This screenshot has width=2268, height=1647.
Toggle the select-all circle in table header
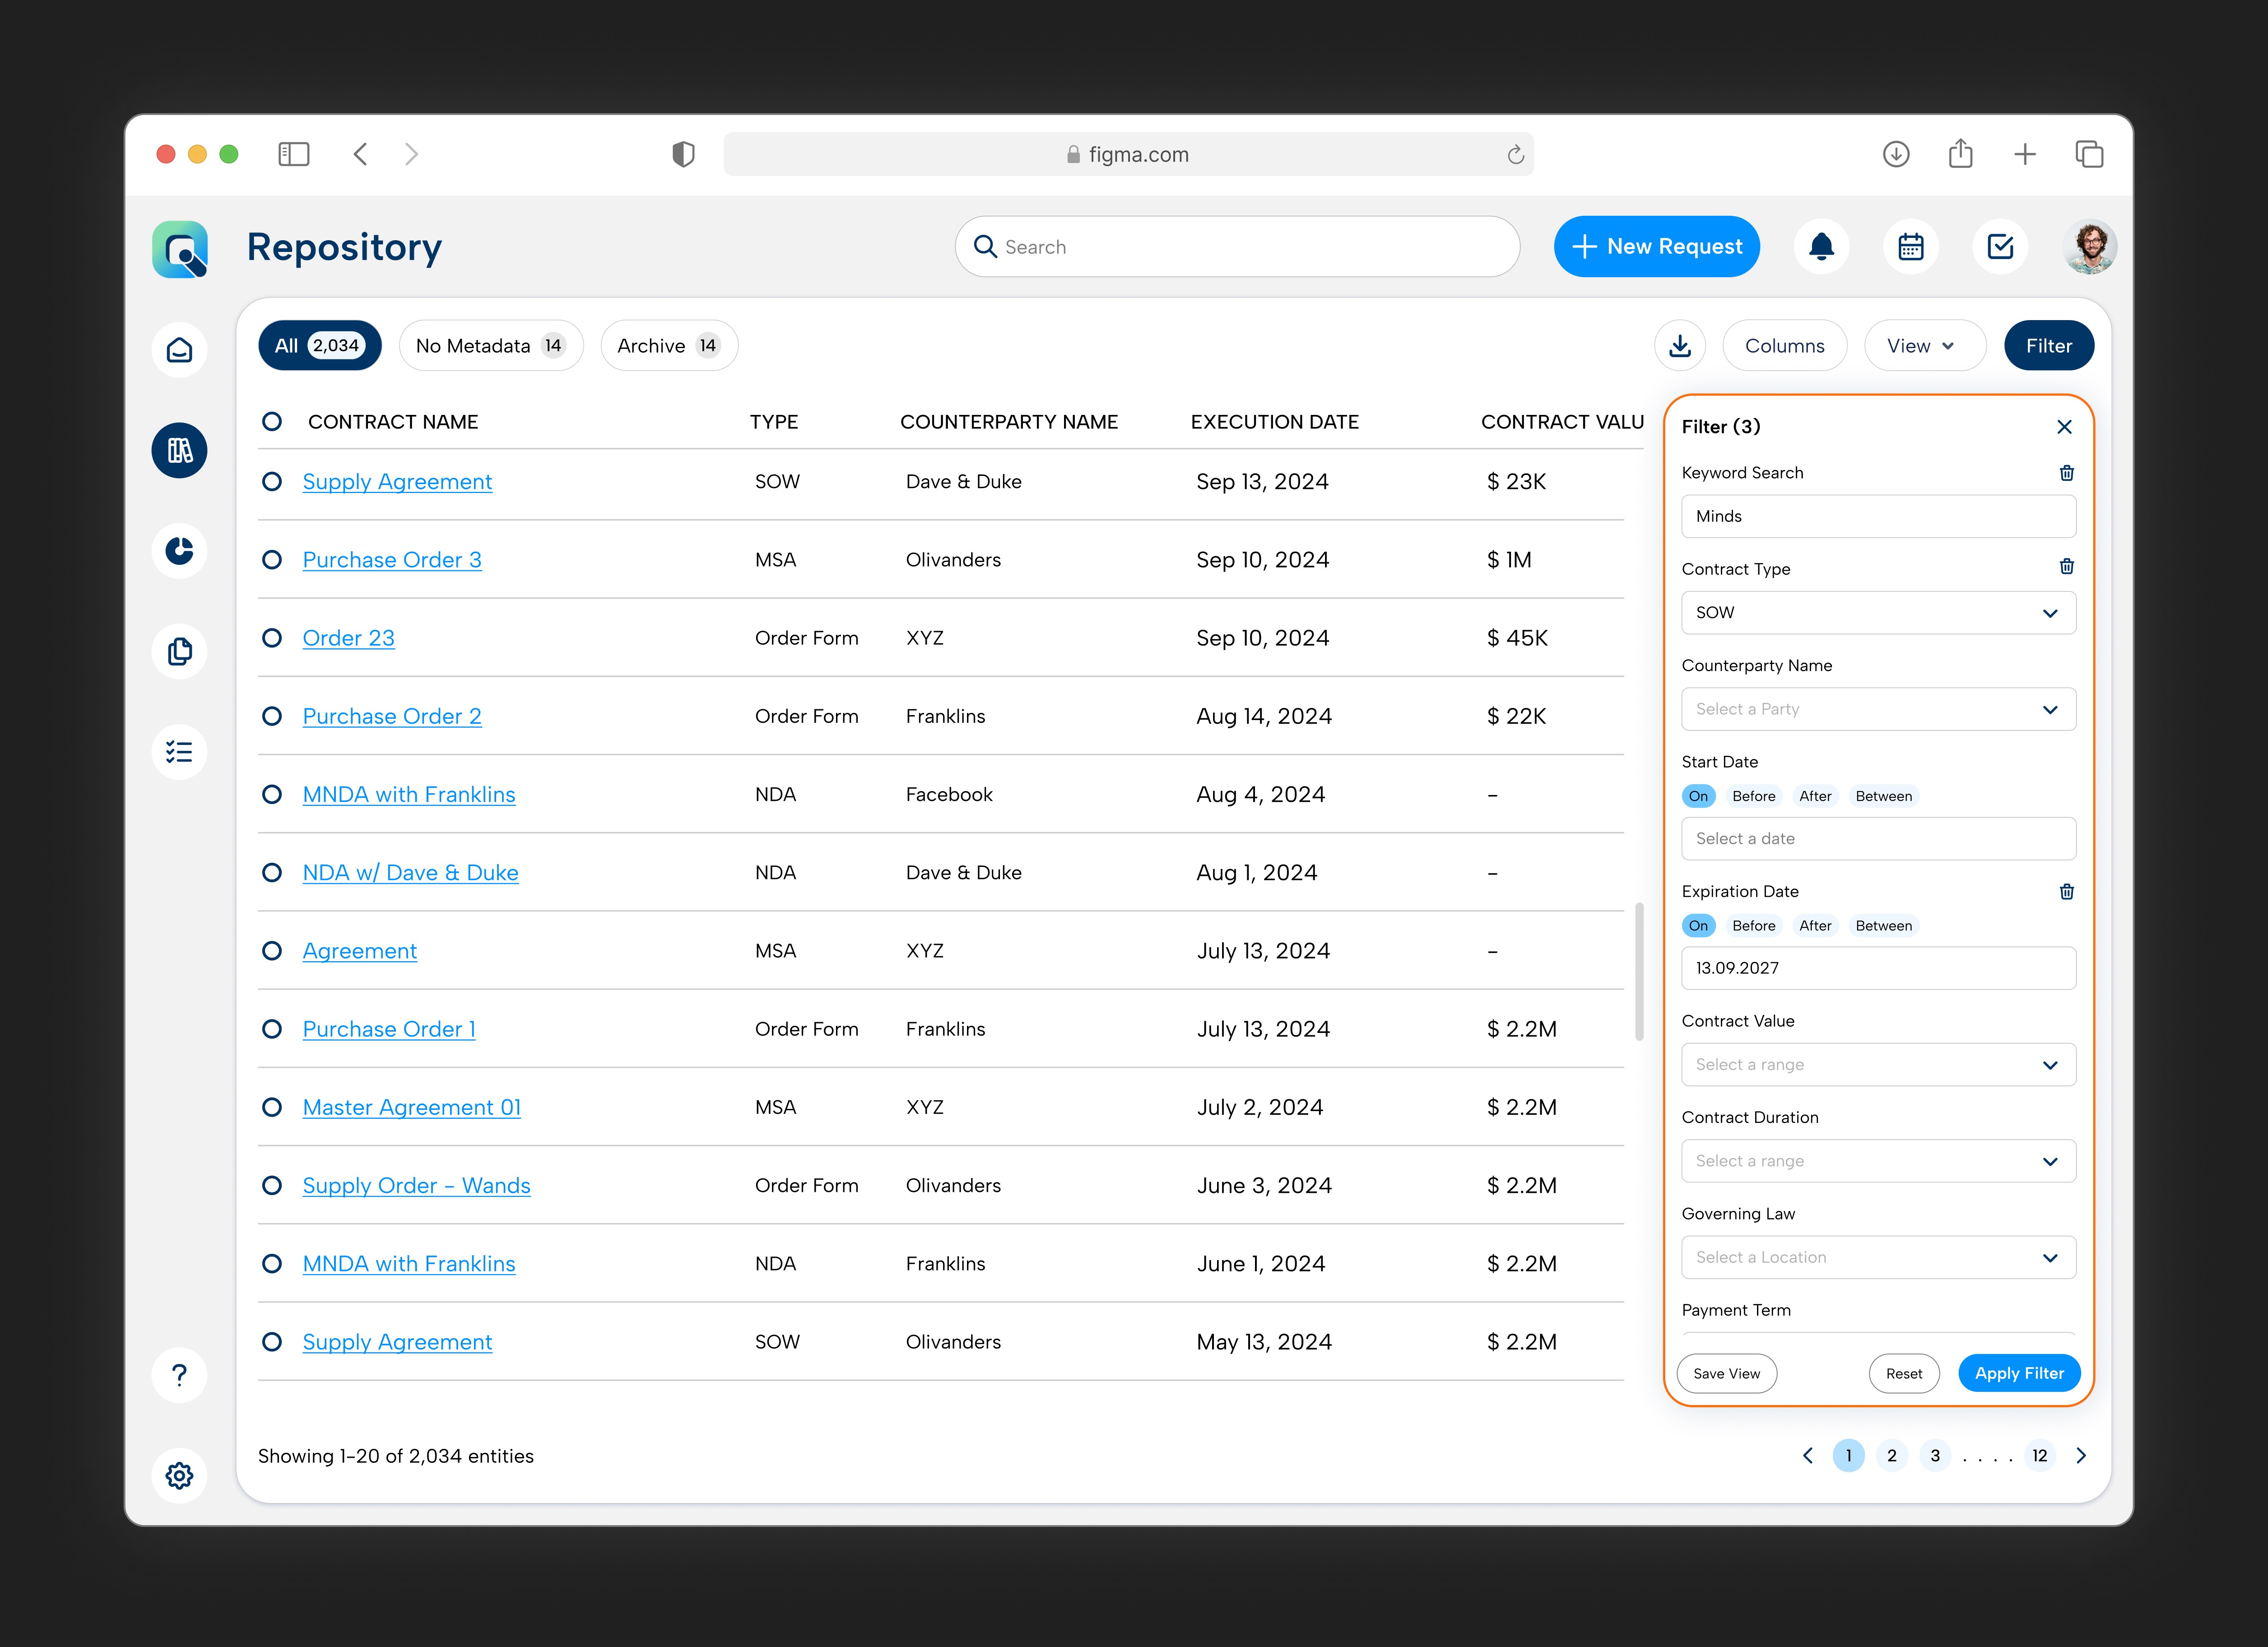click(272, 422)
